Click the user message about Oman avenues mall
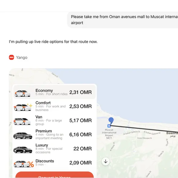178x178 pixels. 123,20
